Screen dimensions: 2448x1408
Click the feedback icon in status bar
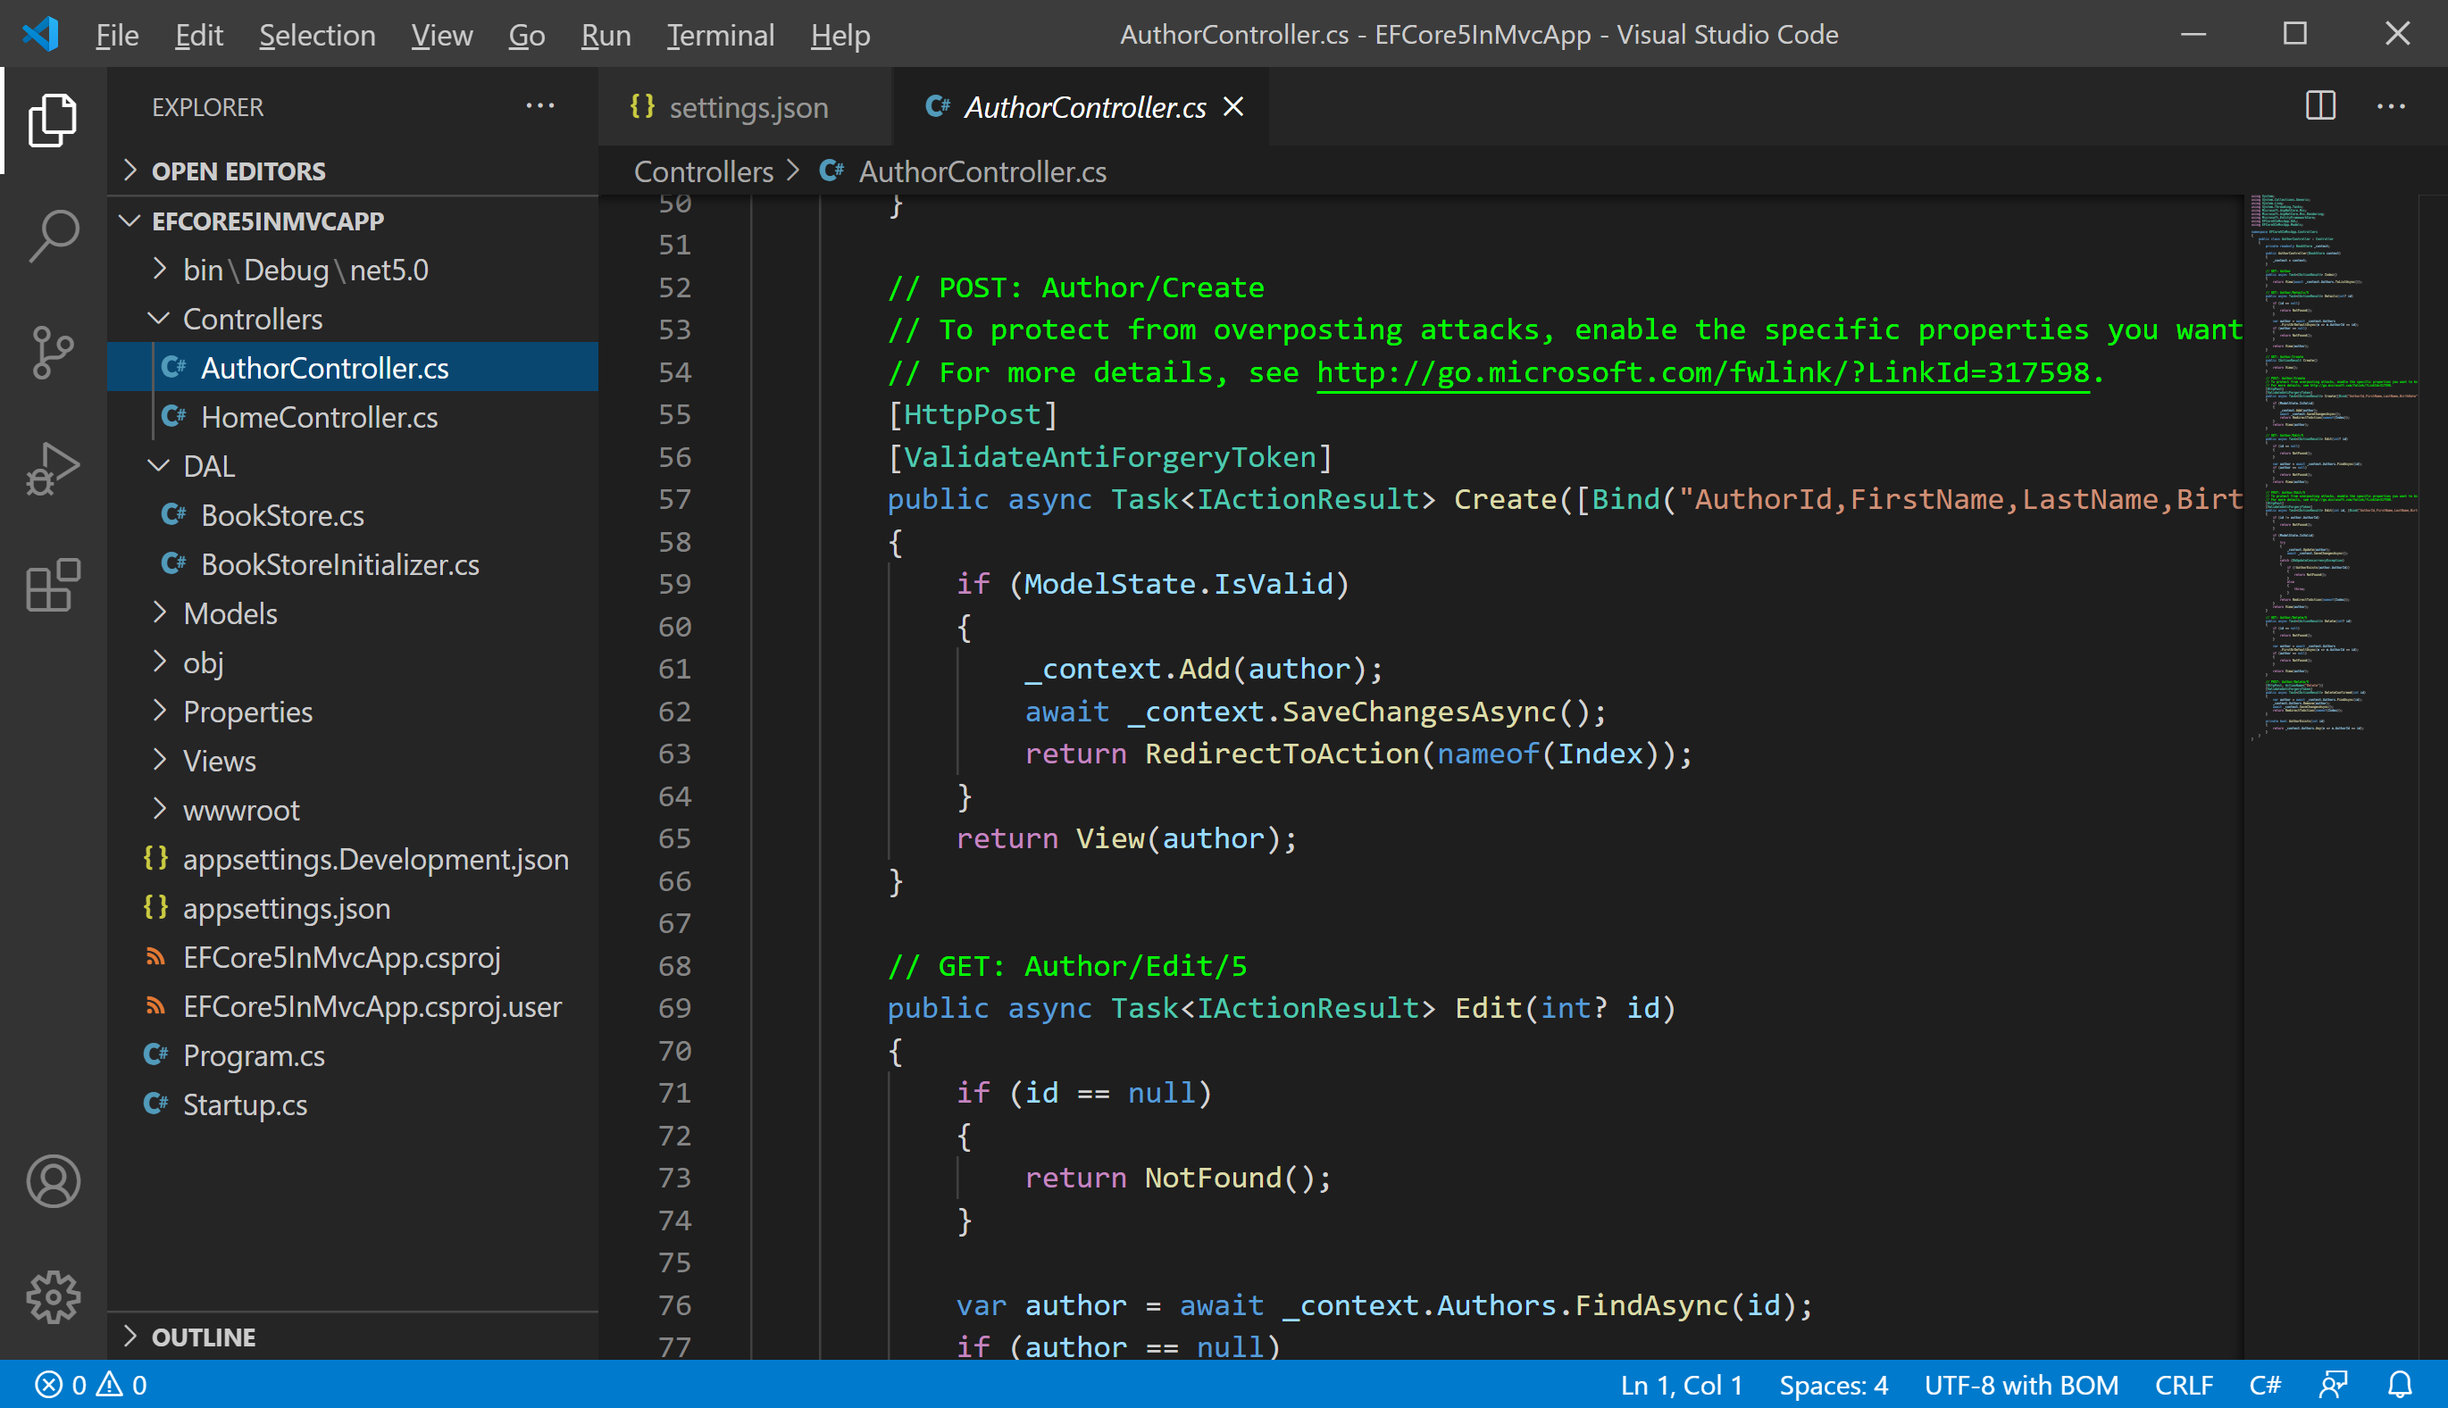2333,1385
